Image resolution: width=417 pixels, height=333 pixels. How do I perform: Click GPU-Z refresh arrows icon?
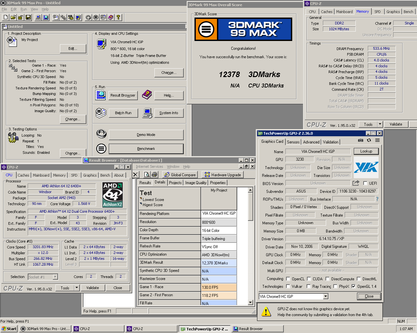[369, 140]
